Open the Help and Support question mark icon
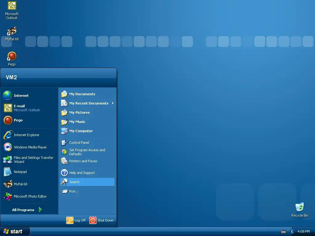Image resolution: width=315 pixels, height=236 pixels. click(x=64, y=173)
